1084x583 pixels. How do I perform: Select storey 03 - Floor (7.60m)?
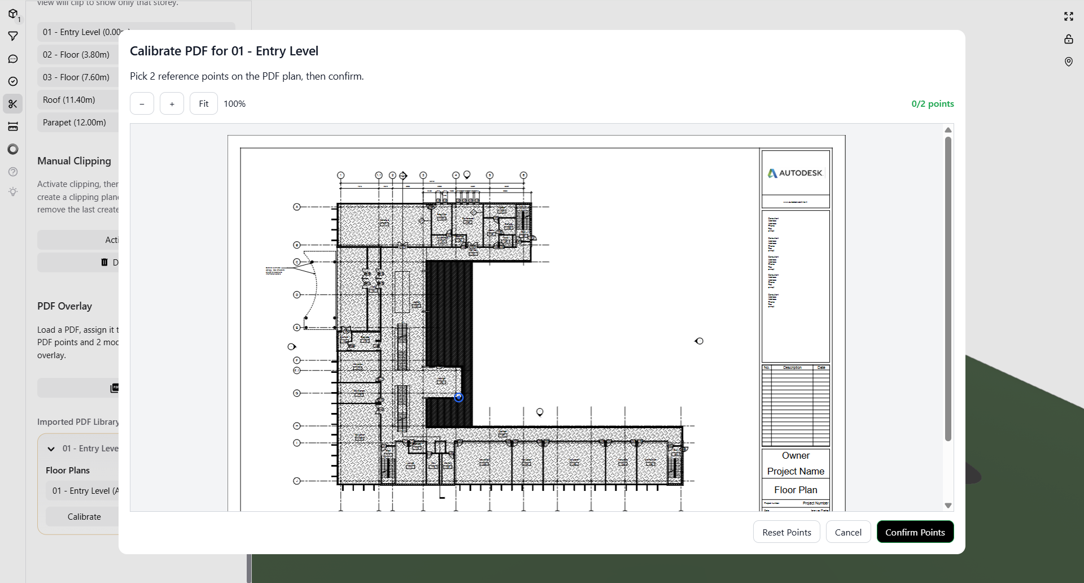[x=78, y=77]
